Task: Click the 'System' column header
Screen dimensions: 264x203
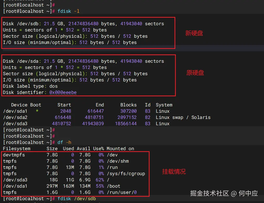Action: pos(164,105)
